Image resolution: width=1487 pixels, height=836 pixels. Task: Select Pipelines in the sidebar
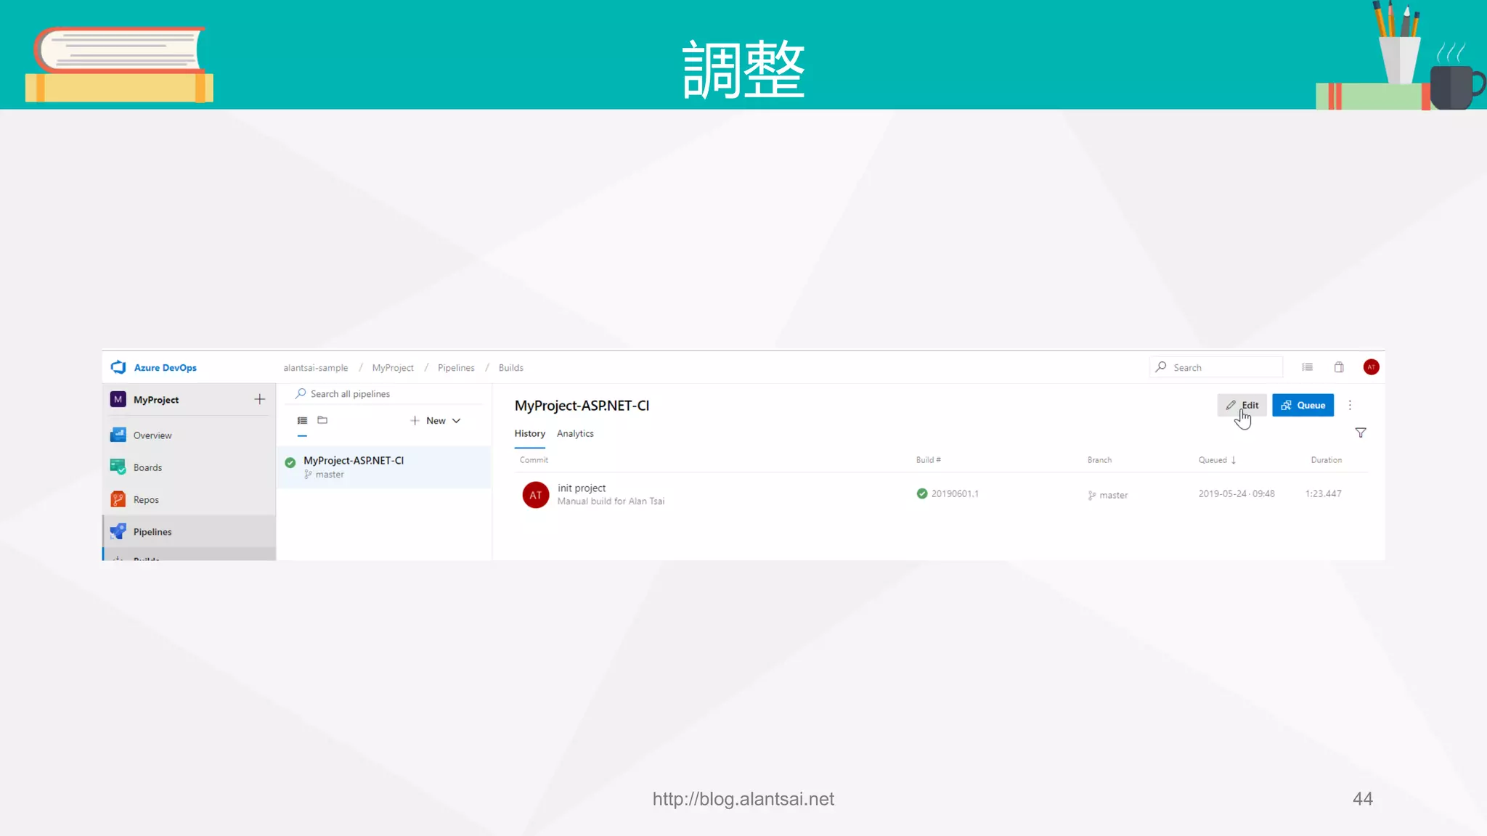click(x=189, y=531)
